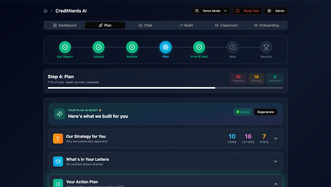The height and width of the screenshot is (187, 331).
Task: Click the home breadcrumb icon
Action: click(45, 11)
